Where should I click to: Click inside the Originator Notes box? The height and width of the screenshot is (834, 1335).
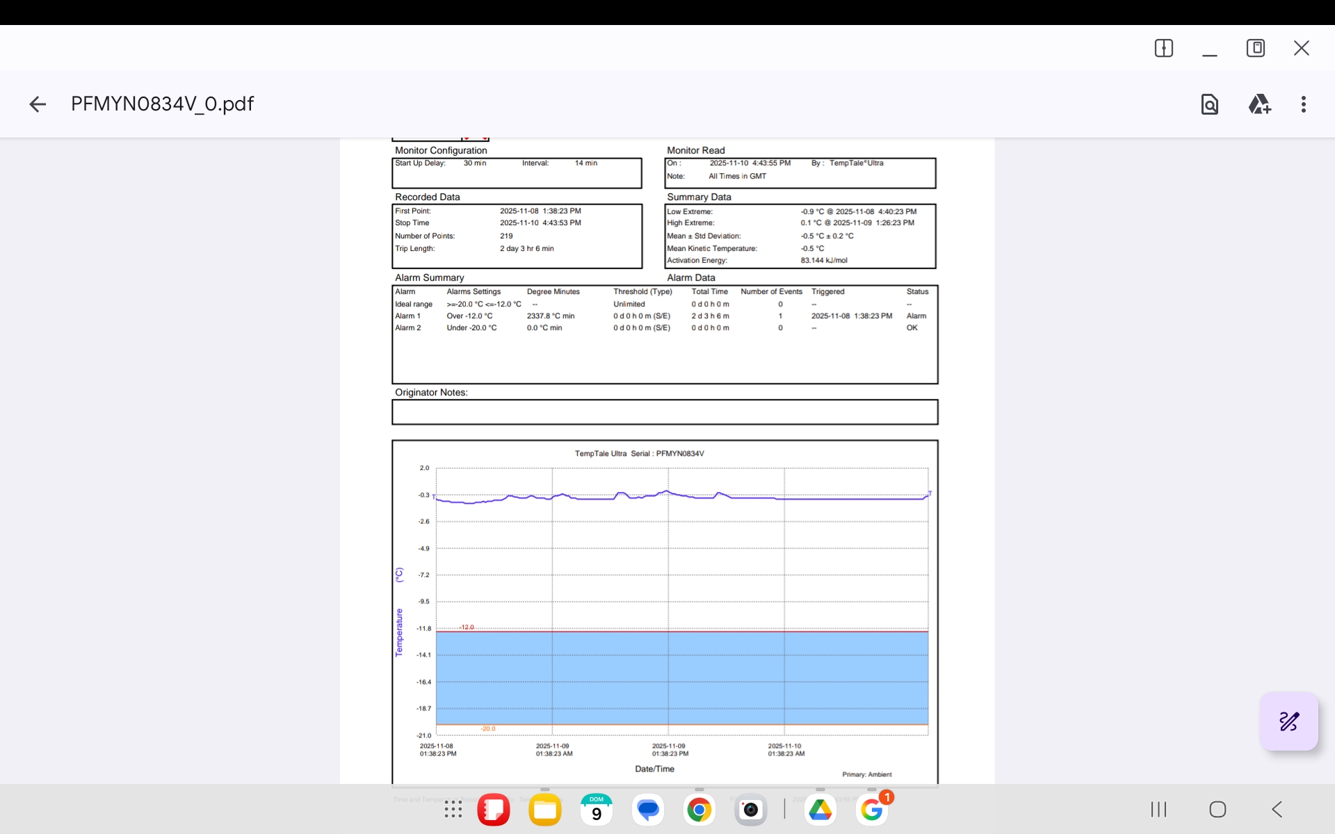664,412
